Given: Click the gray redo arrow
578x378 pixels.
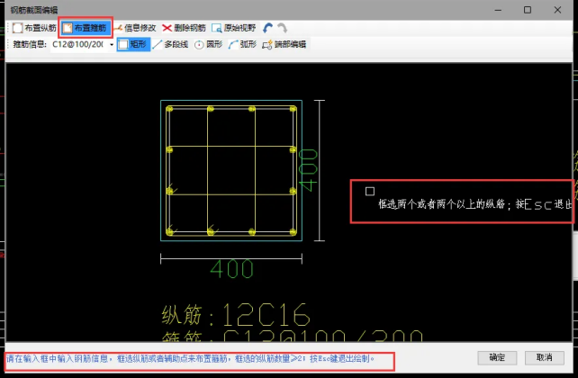Looking at the screenshot, I should (x=281, y=28).
